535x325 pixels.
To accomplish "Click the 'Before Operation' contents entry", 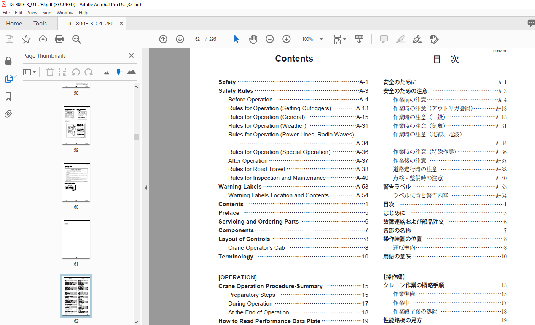I will click(250, 100).
